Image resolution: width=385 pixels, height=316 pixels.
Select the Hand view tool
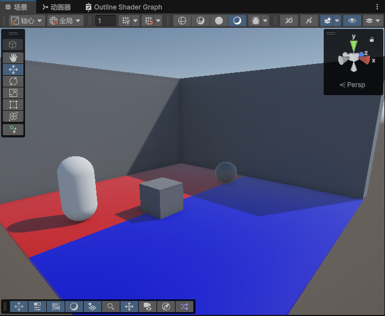[13, 58]
